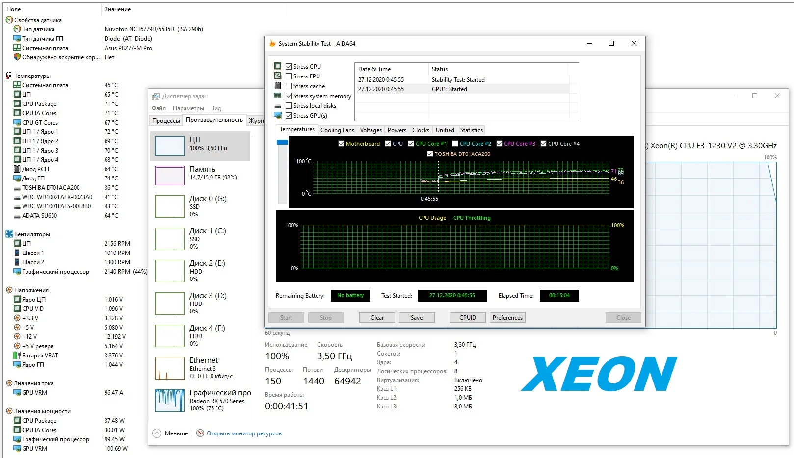Click the Stress local disks drive icon

point(278,106)
